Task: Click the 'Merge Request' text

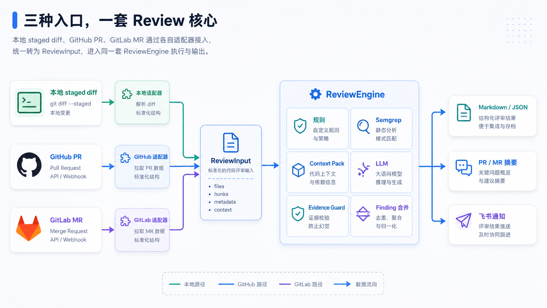Action: [x=69, y=231]
